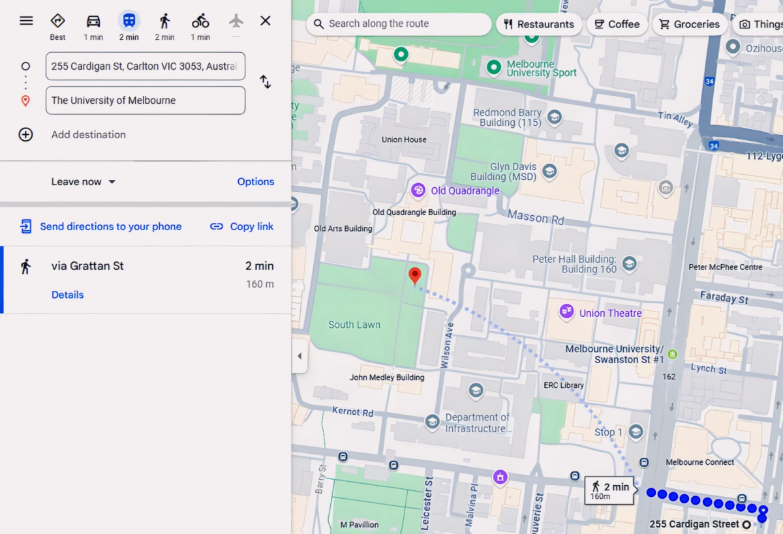Click the Tin Alley street label
The image size is (783, 534).
pos(676,119)
